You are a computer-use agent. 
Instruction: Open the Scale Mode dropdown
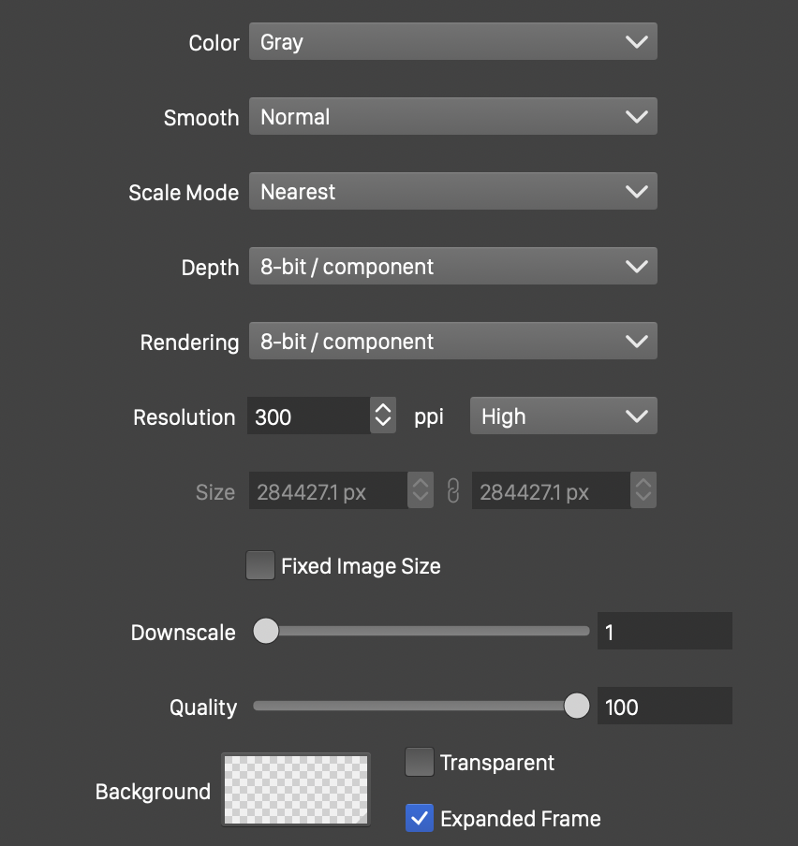coord(452,192)
